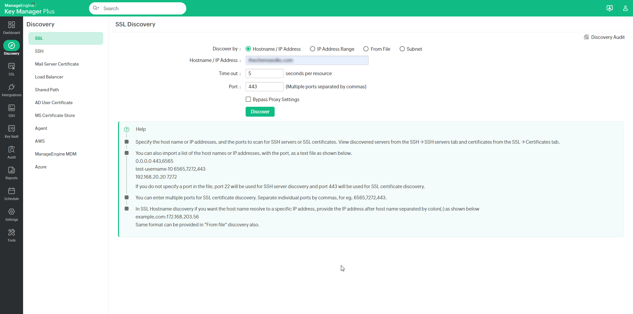Choose the Subnet discovery method
Viewport: 633px width, 314px height.
(402, 49)
